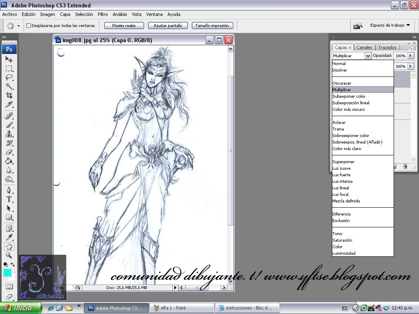Click the Internet Explorer quick launch icon
The height and width of the screenshot is (314, 419).
point(50,308)
